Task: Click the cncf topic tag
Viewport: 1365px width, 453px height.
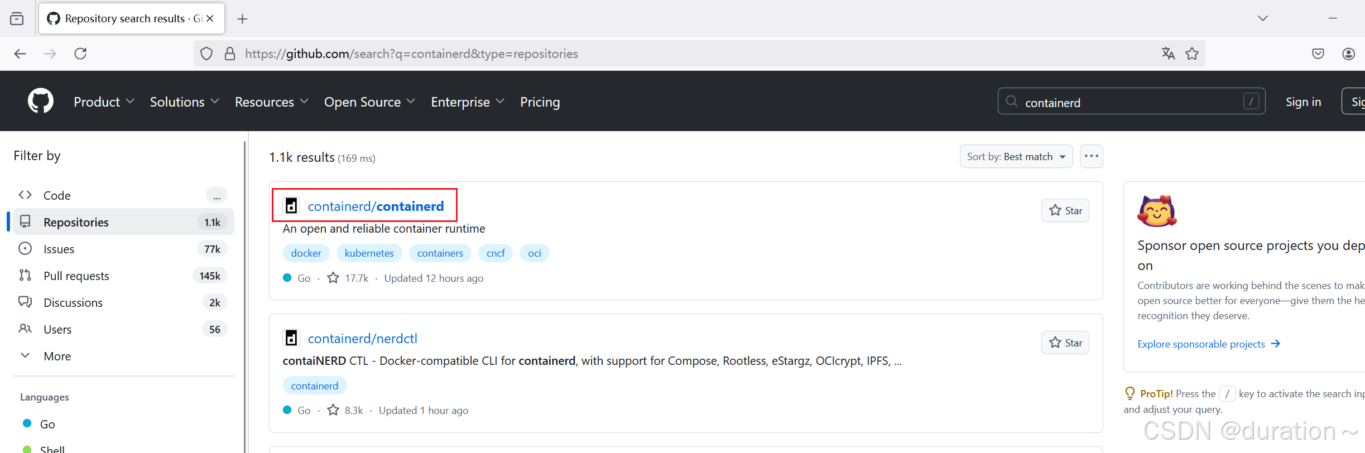Action: (496, 253)
